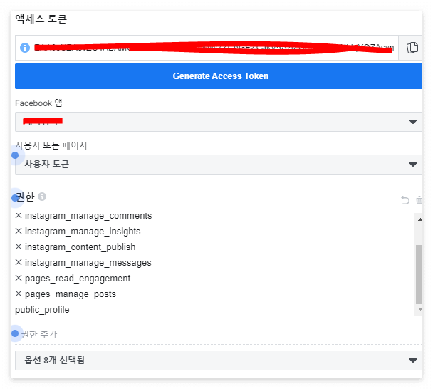Click the pages_read_engagement text

click(78, 278)
